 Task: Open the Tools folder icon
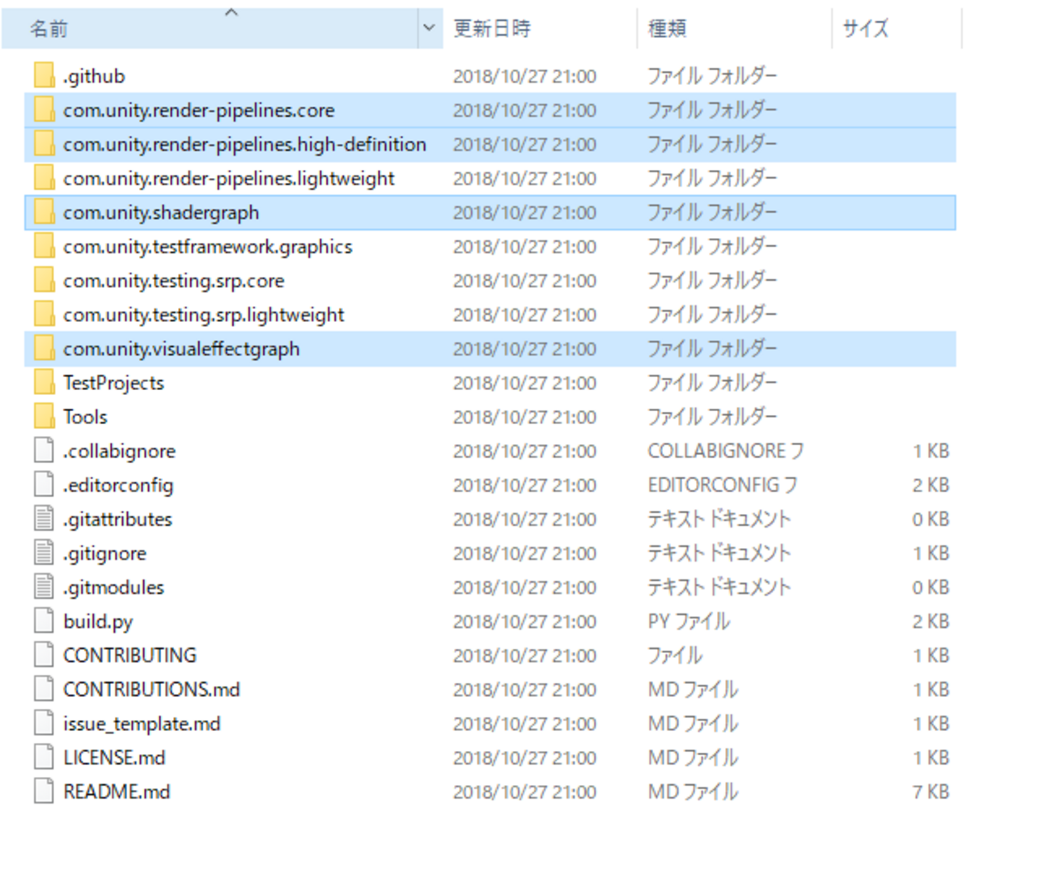coord(43,416)
